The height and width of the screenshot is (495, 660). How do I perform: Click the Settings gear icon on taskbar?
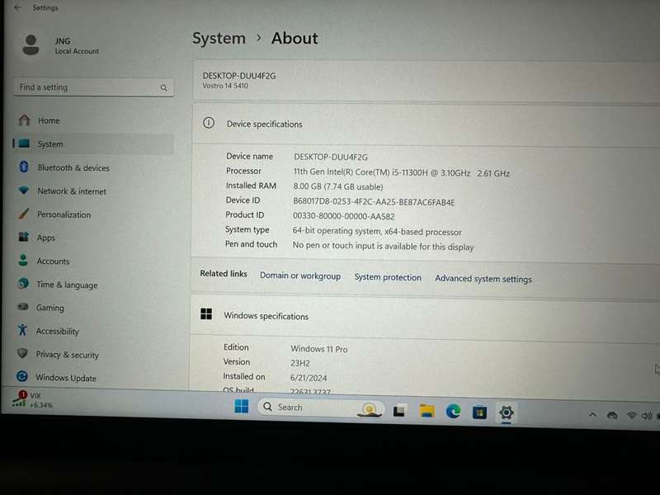point(506,412)
